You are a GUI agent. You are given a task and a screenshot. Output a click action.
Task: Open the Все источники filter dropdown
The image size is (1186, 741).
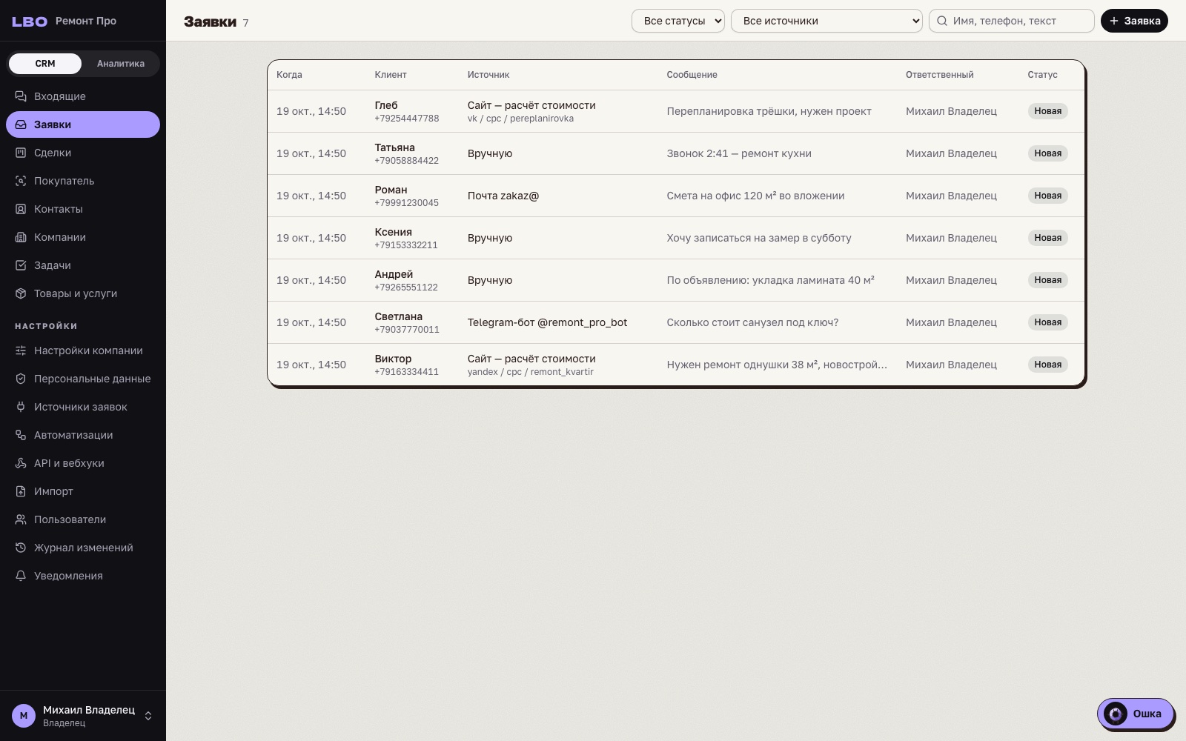click(826, 21)
